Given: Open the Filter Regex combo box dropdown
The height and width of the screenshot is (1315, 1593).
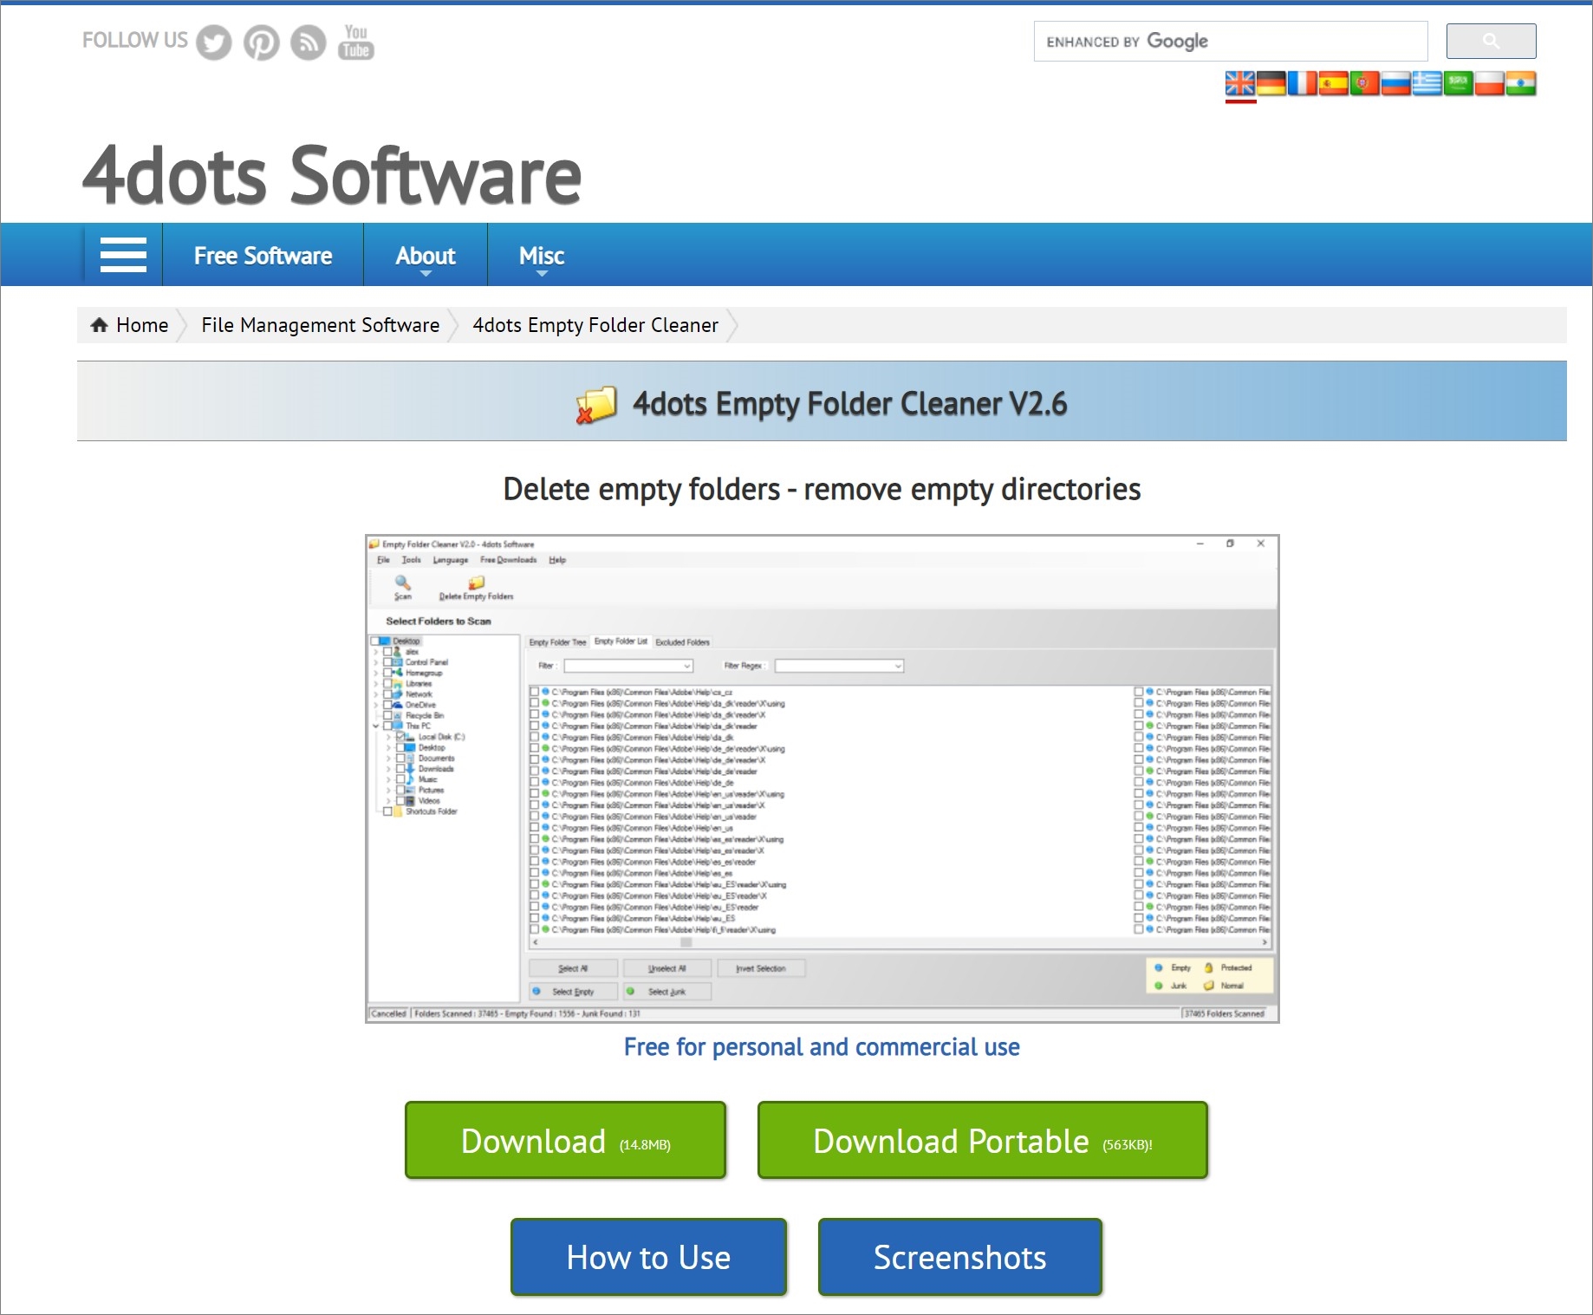Looking at the screenshot, I should (898, 666).
